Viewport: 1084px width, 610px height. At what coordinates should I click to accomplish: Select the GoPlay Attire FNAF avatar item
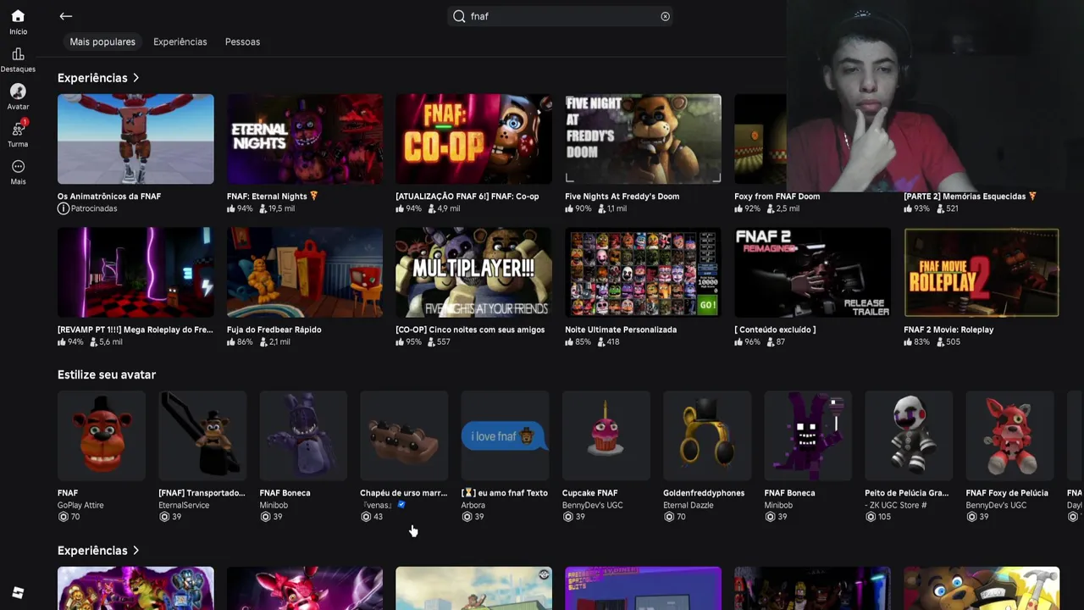(102, 435)
